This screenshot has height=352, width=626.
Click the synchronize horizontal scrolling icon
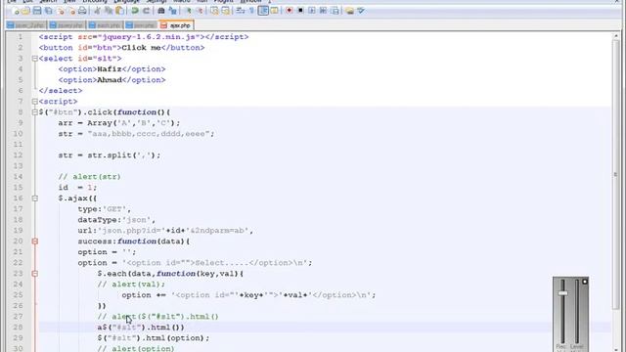226,11
